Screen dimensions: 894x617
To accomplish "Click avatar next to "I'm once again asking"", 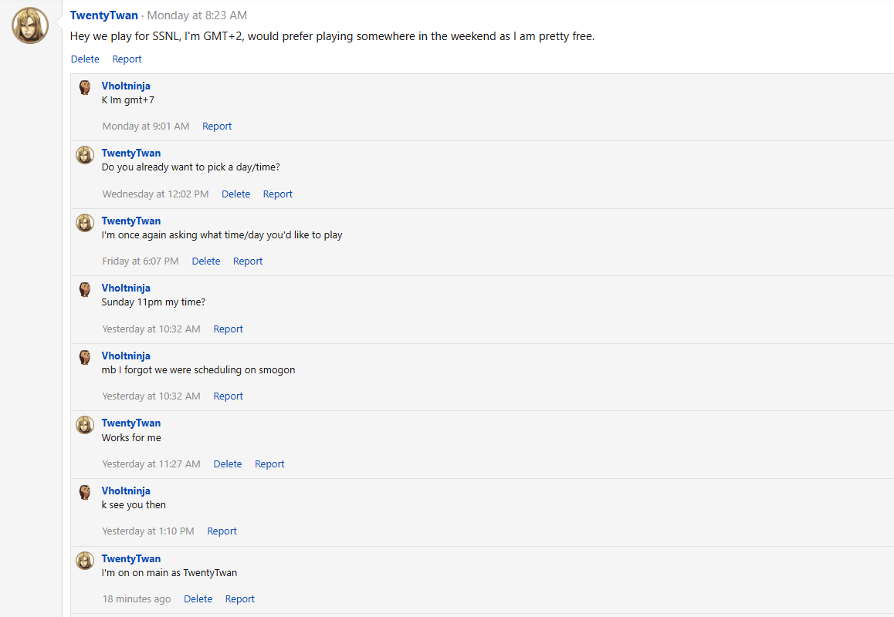I will click(85, 223).
